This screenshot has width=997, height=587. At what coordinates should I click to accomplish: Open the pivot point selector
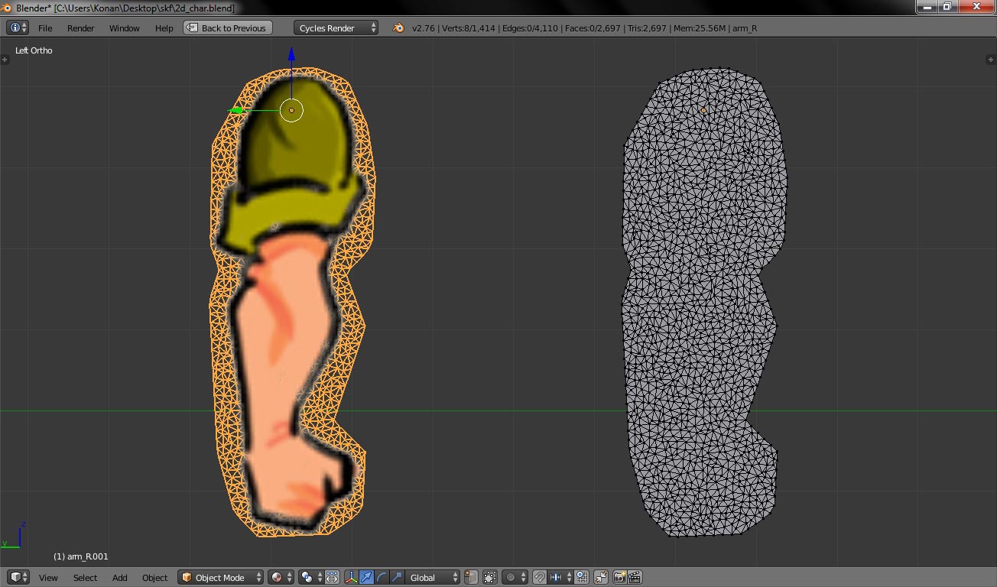(x=312, y=577)
